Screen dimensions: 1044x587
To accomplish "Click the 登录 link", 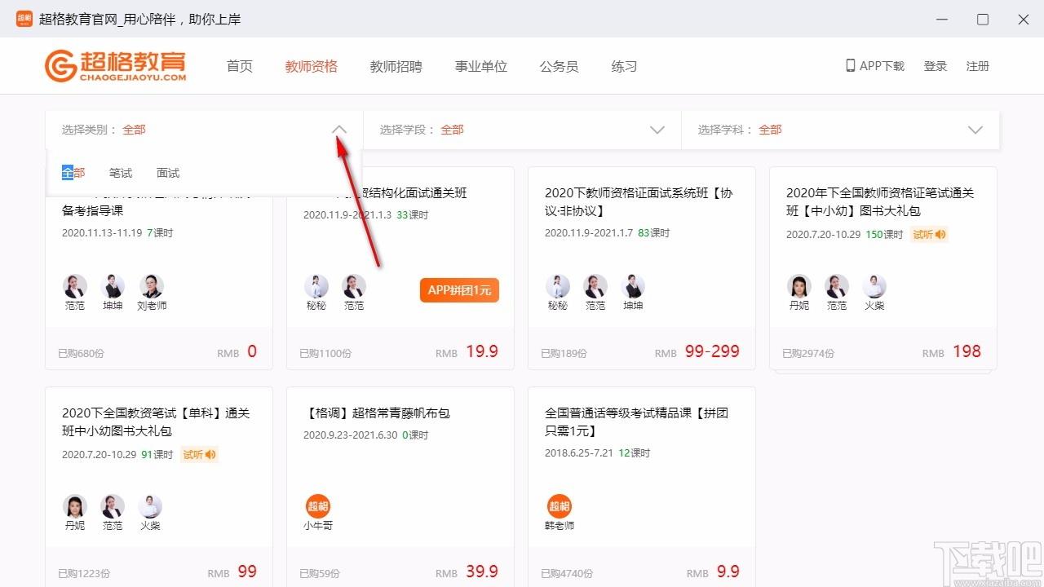I will (x=936, y=66).
